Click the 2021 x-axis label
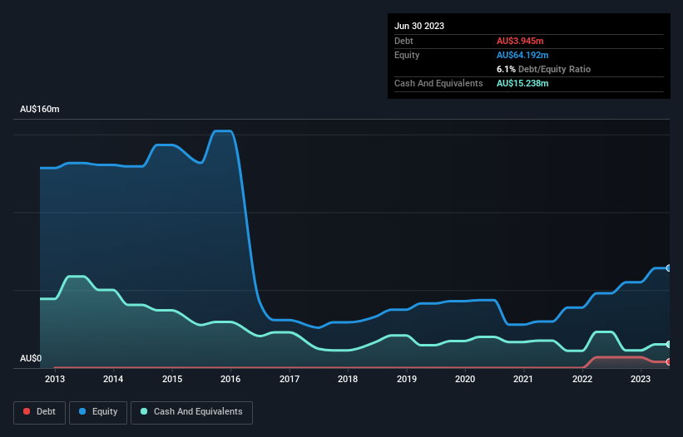 [x=523, y=379]
